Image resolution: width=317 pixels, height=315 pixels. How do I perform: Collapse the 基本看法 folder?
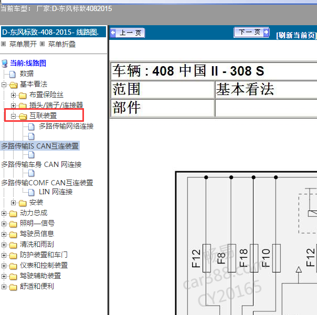pos(4,85)
